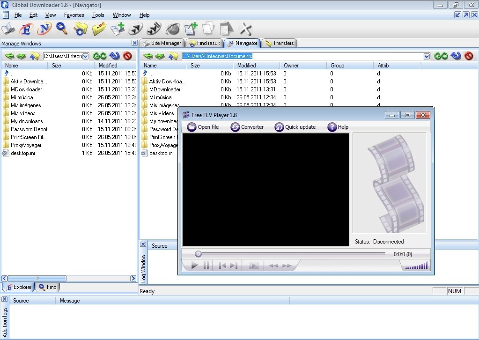Image resolution: width=479 pixels, height=340 pixels.
Task: Click the FLV Player play button
Action: pyautogui.click(x=194, y=266)
